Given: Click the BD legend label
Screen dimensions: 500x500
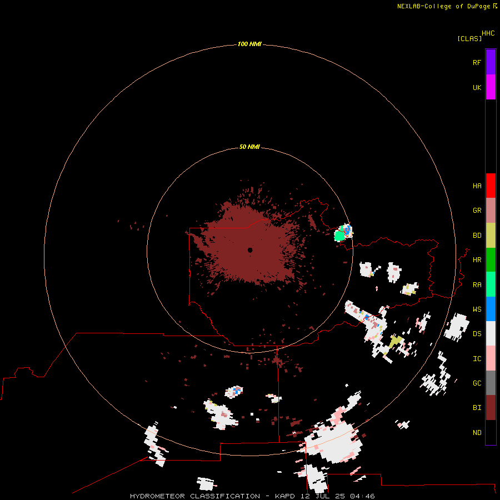Looking at the screenshot, I should (477, 236).
